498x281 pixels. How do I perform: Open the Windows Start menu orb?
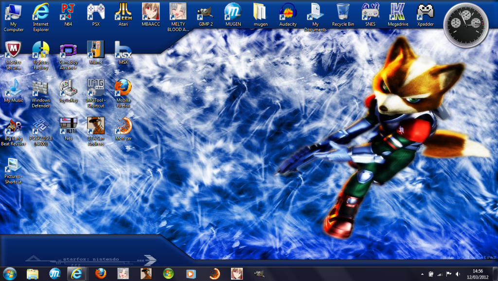(x=10, y=274)
